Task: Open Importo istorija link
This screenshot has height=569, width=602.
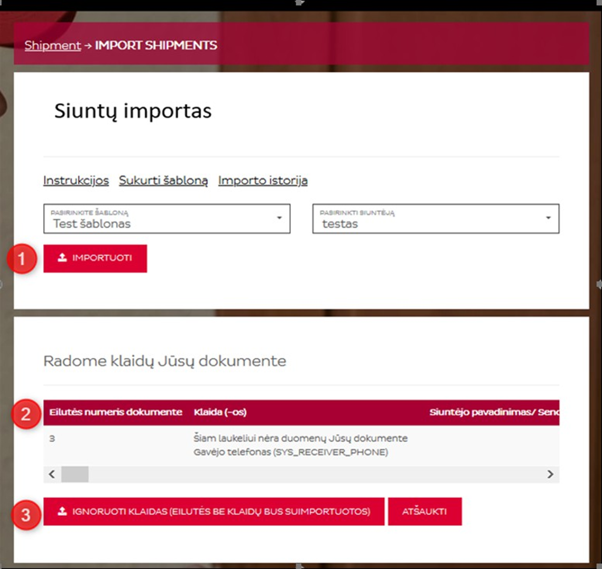Action: [x=262, y=180]
